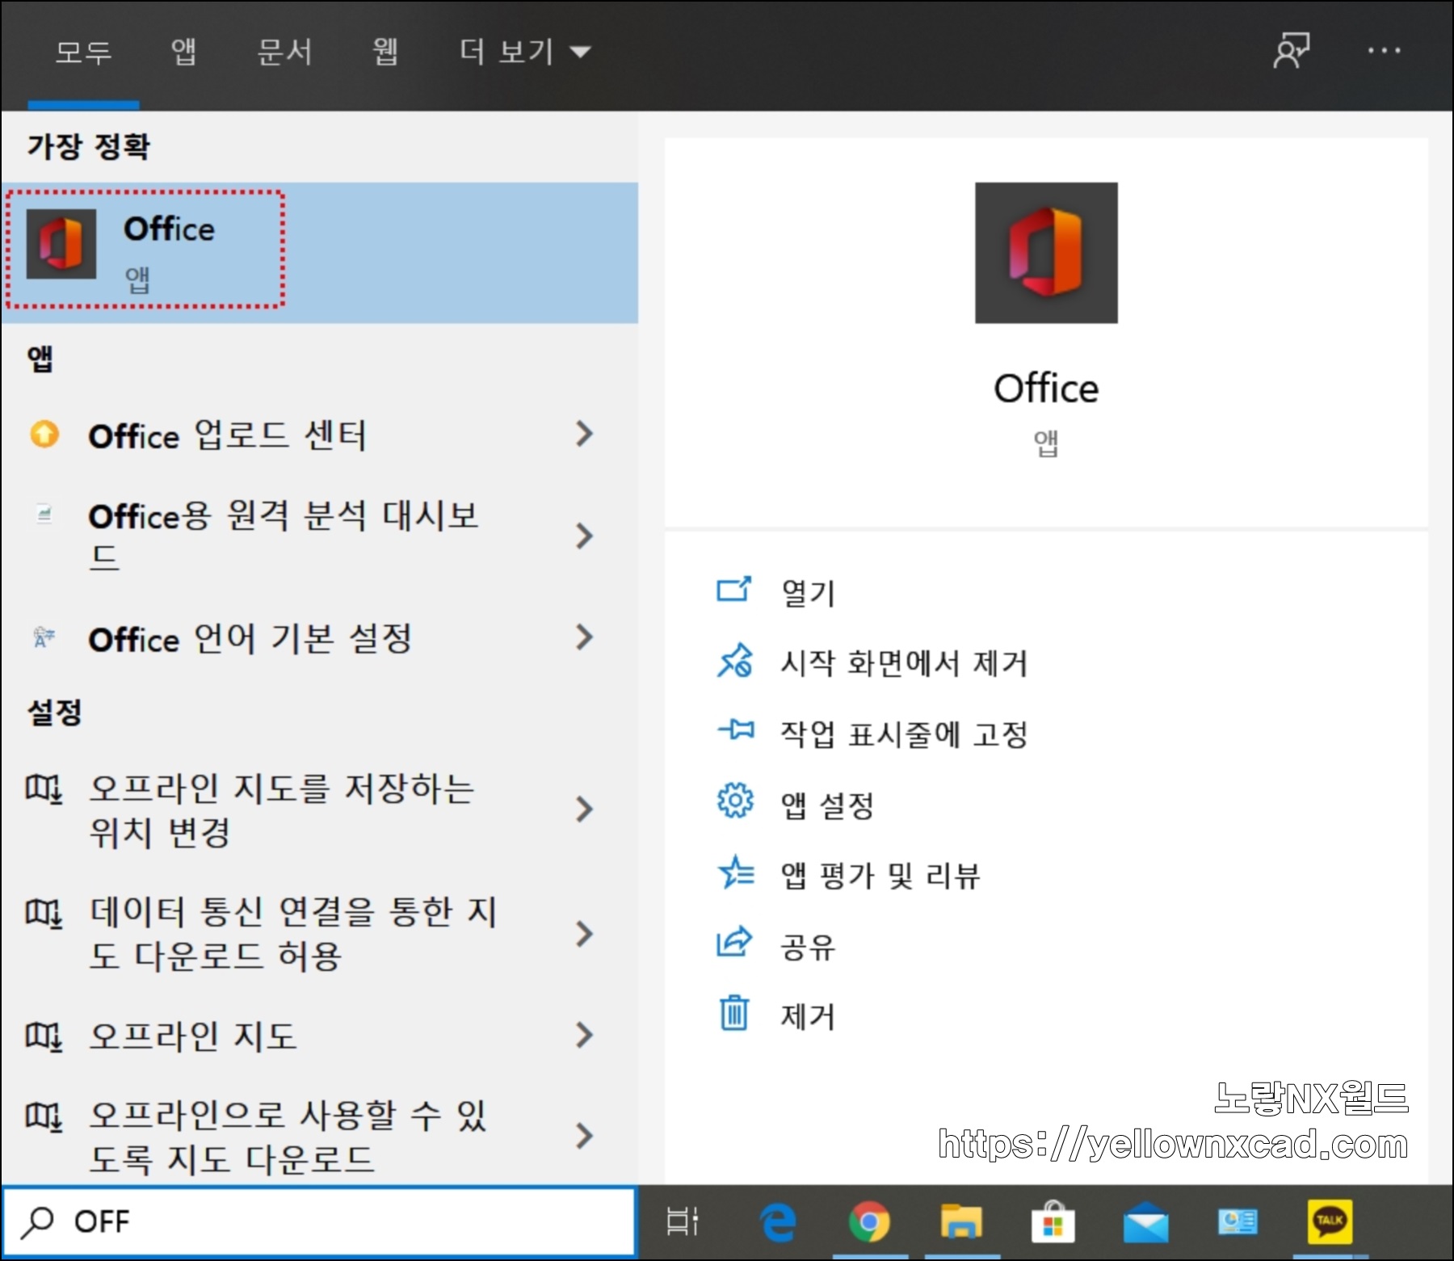Open the Mail app from the taskbar
The image size is (1454, 1261).
[1146, 1222]
